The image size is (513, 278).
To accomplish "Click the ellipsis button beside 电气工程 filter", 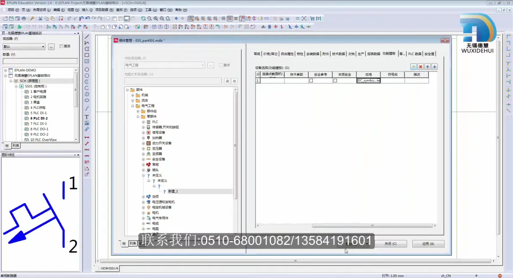I will 211,65.
